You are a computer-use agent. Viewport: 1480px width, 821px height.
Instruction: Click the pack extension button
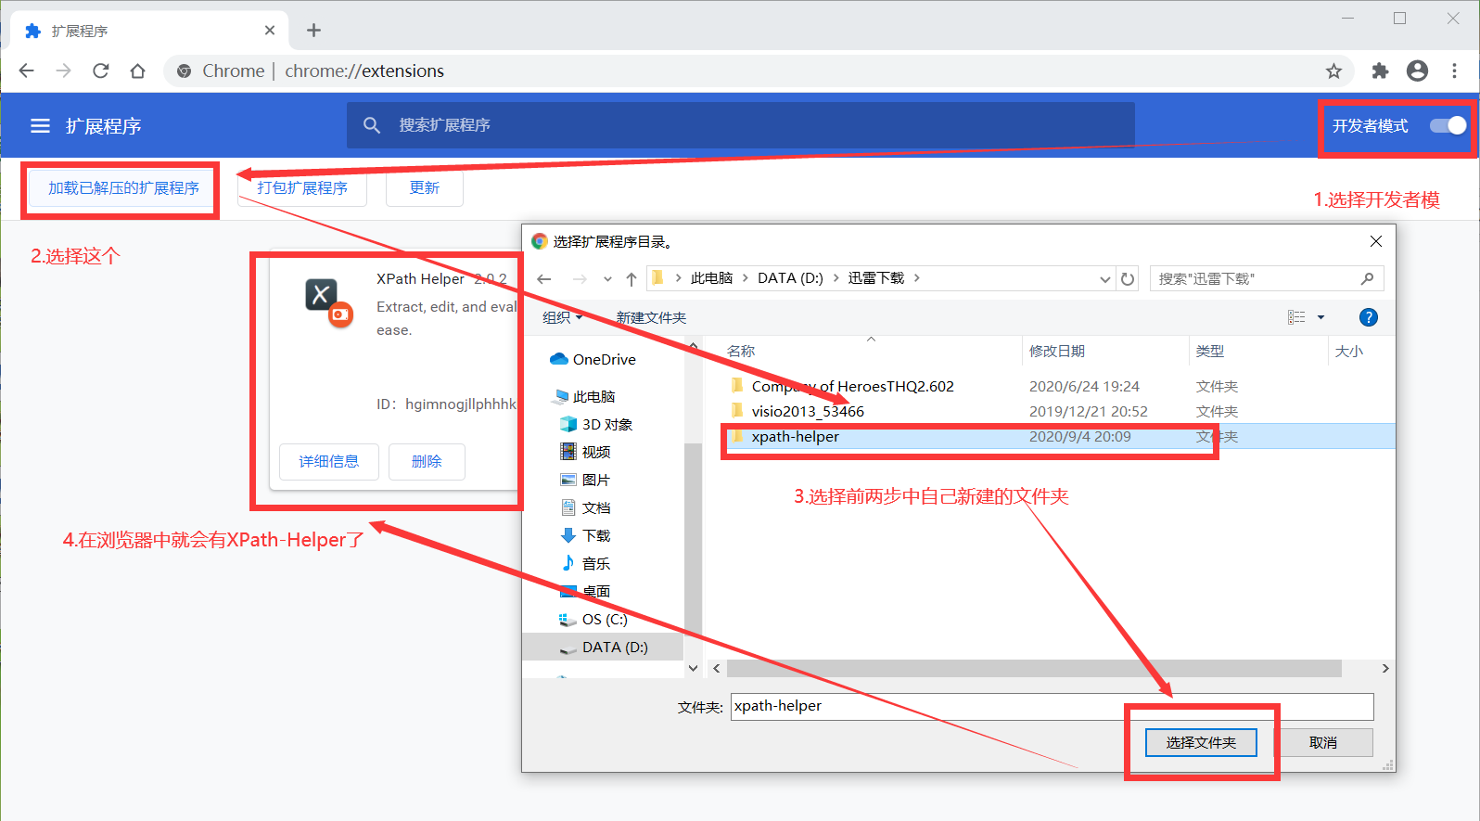pyautogui.click(x=302, y=188)
